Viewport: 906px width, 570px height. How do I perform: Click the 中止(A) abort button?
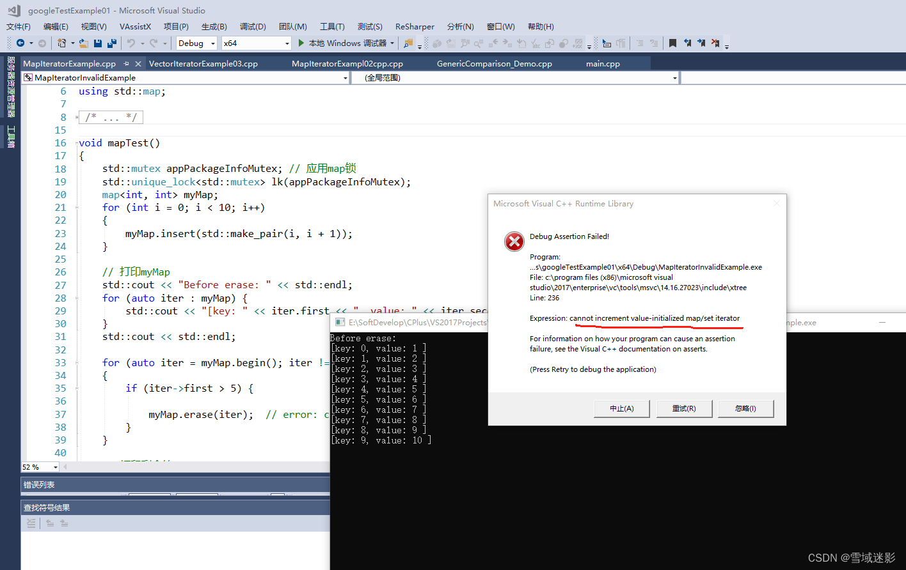(x=622, y=408)
